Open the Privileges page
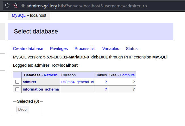 click(x=59, y=49)
